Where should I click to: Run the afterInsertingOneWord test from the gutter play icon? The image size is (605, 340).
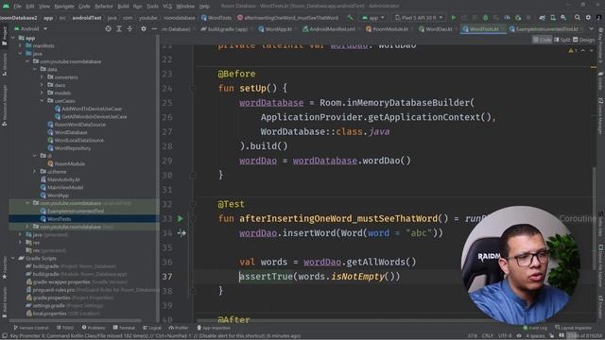click(x=181, y=218)
